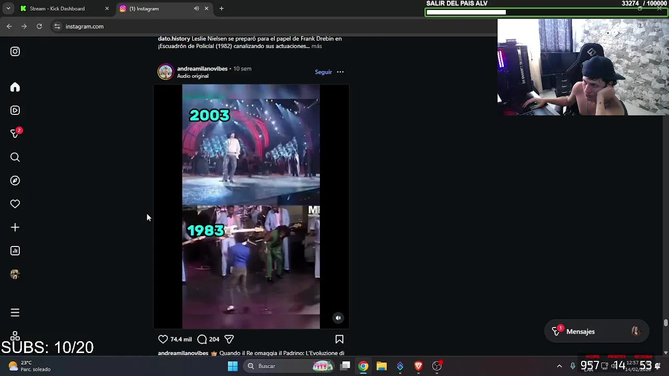Play or pause the 2003/1983 reel video
669x376 pixels.
(x=251, y=207)
